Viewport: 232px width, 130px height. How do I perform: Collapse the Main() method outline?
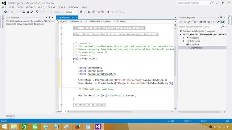pos(62,58)
